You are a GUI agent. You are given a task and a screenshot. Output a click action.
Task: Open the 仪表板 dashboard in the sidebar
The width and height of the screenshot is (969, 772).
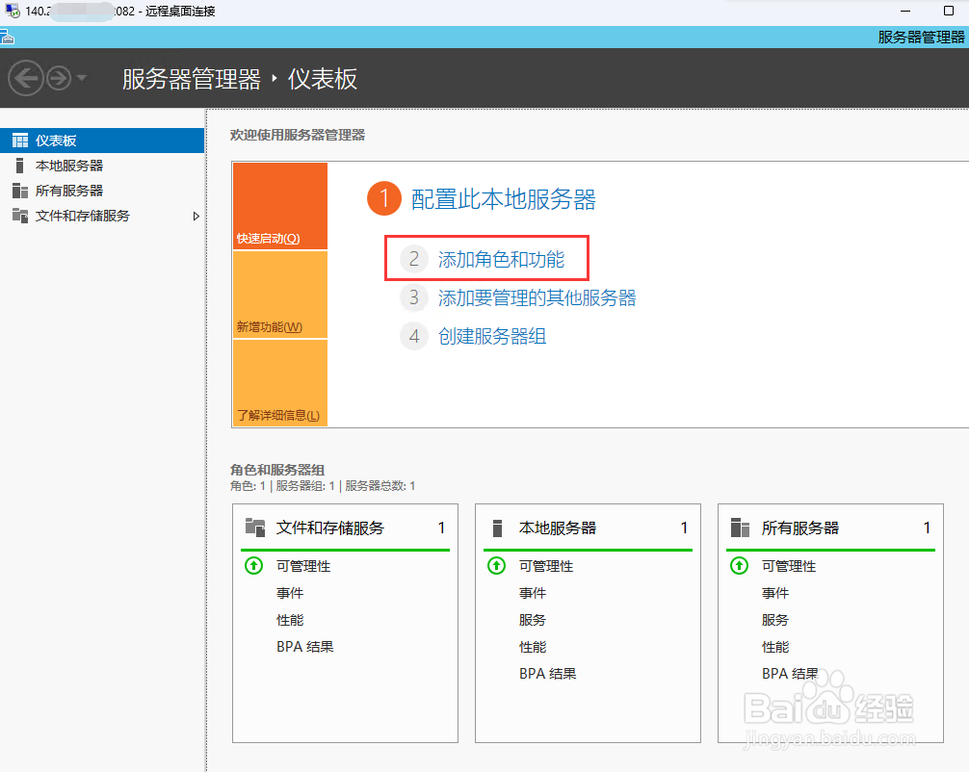pos(58,140)
